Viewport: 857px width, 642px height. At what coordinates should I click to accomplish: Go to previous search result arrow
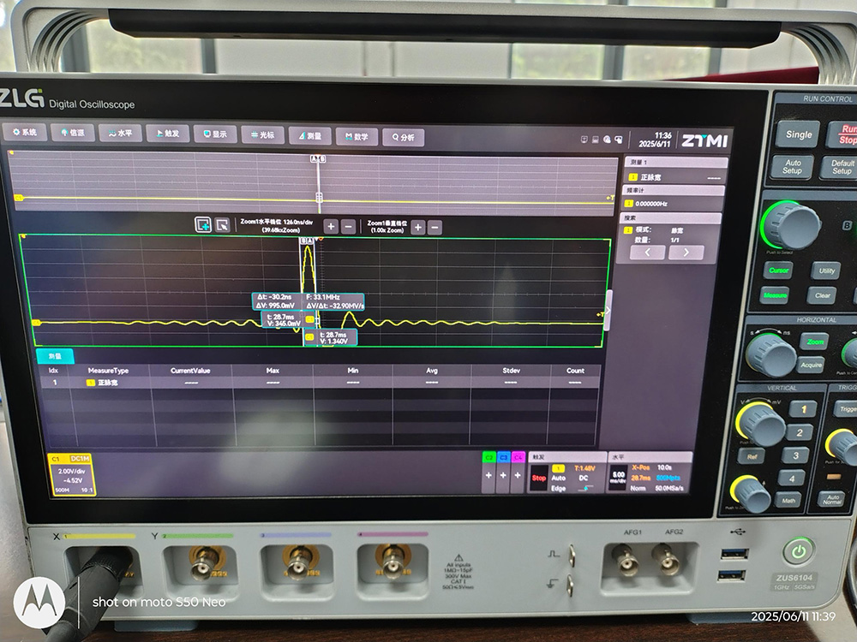[x=648, y=253]
